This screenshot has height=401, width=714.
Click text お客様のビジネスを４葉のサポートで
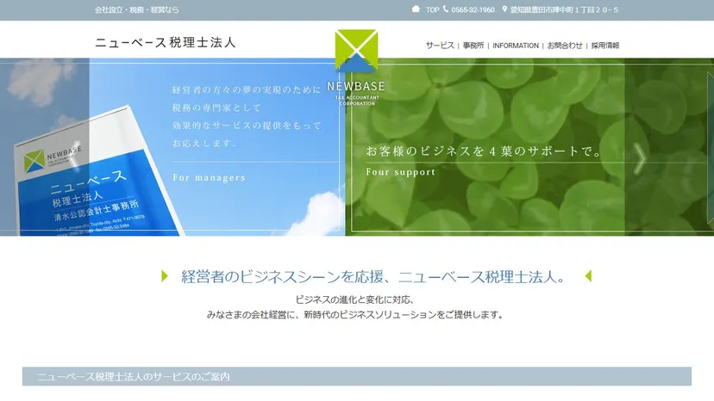pyautogui.click(x=485, y=151)
